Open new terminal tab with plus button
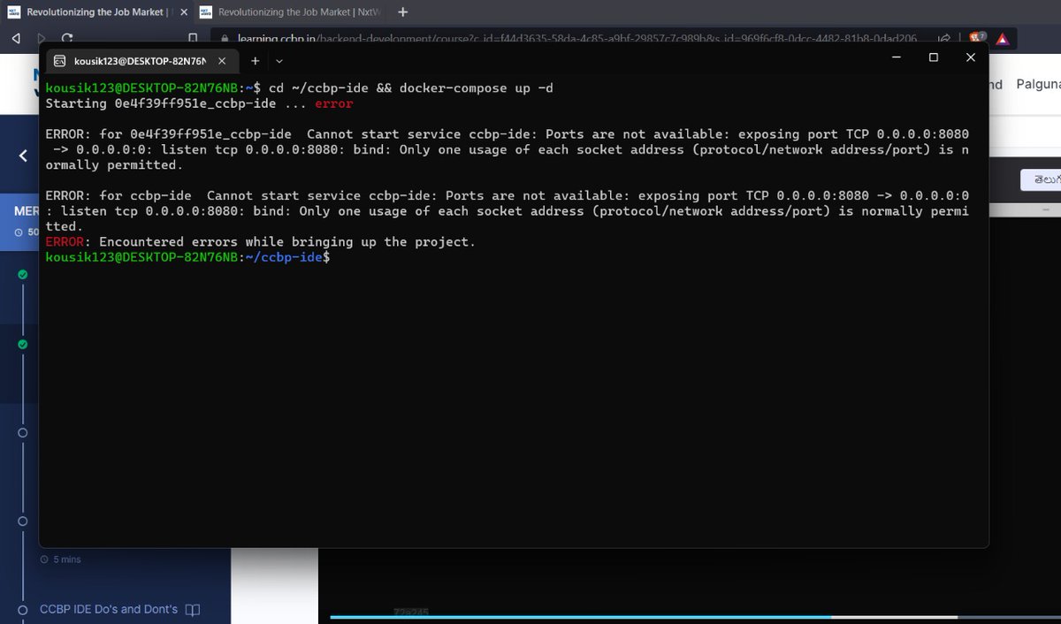Screen dimensions: 1061x624 (x=256, y=61)
